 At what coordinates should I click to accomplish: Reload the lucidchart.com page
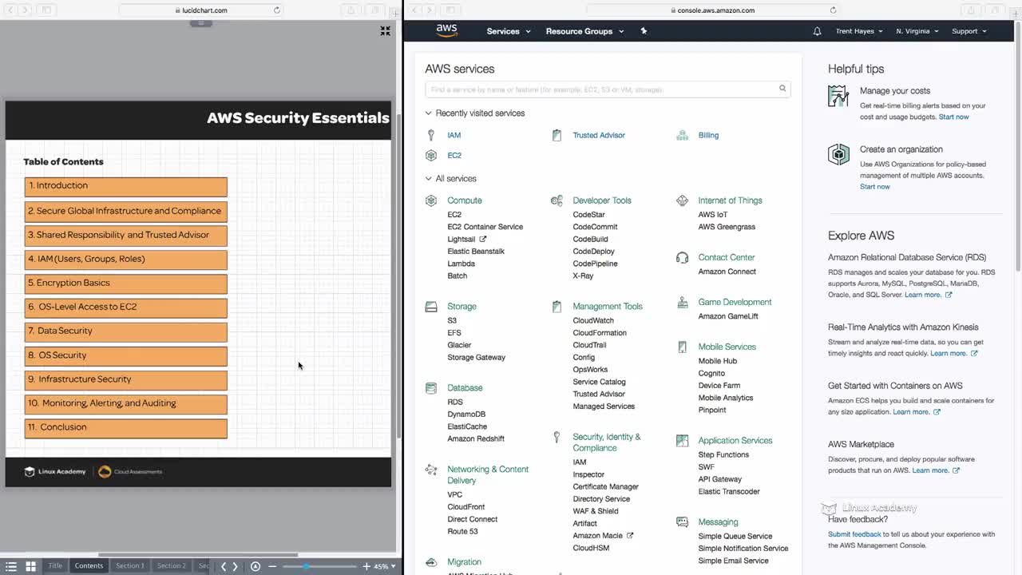(277, 10)
